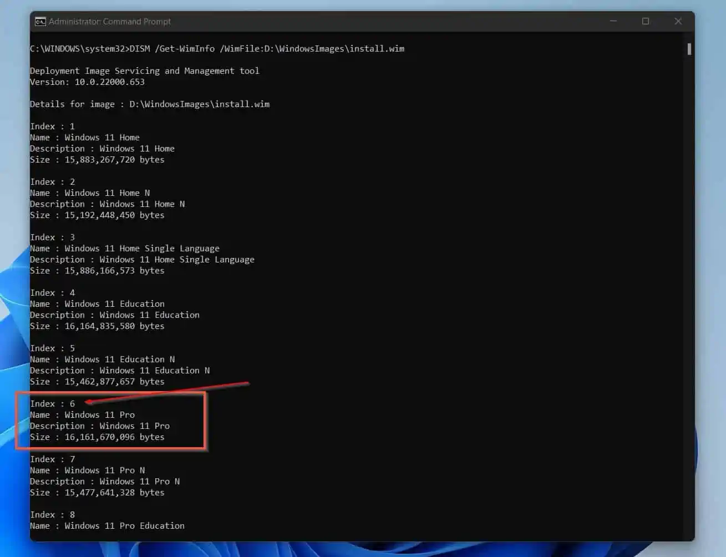Click the size "15,462,877,657 bytes" line

[x=97, y=382]
